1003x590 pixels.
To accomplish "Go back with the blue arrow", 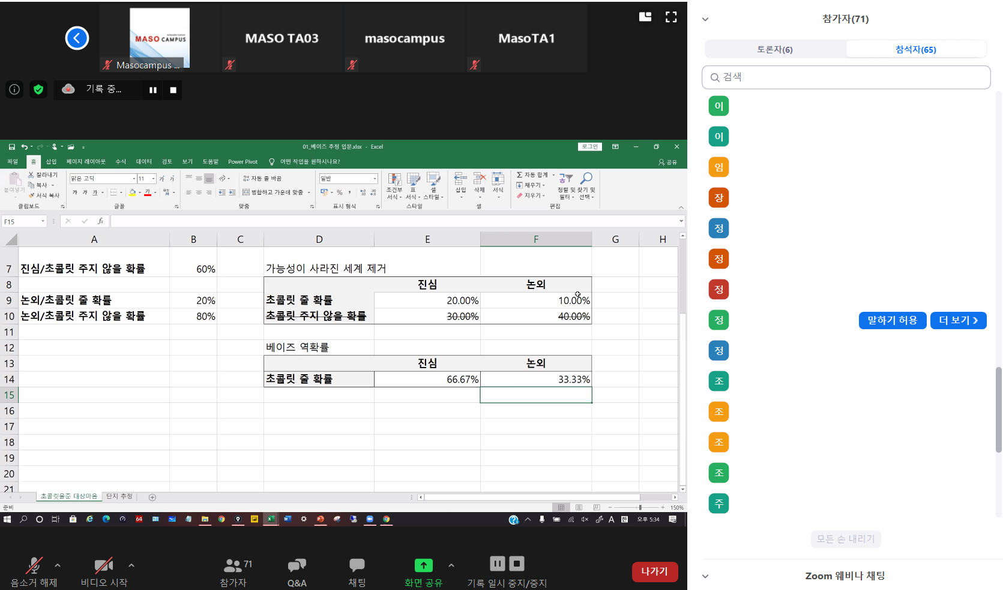I will click(77, 38).
